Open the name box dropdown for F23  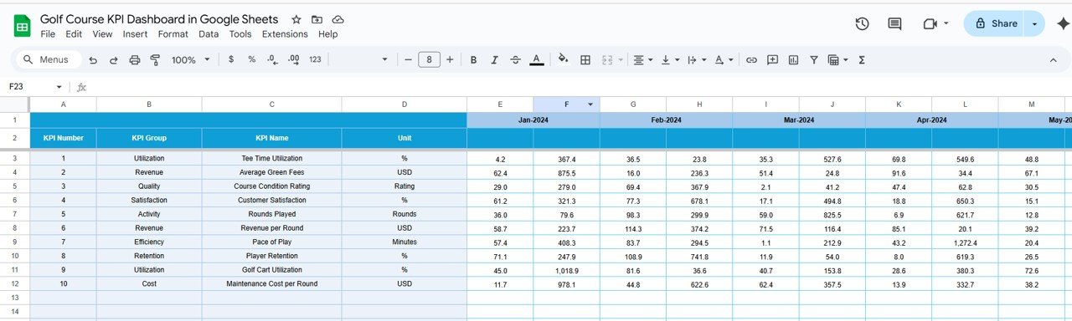pos(59,87)
